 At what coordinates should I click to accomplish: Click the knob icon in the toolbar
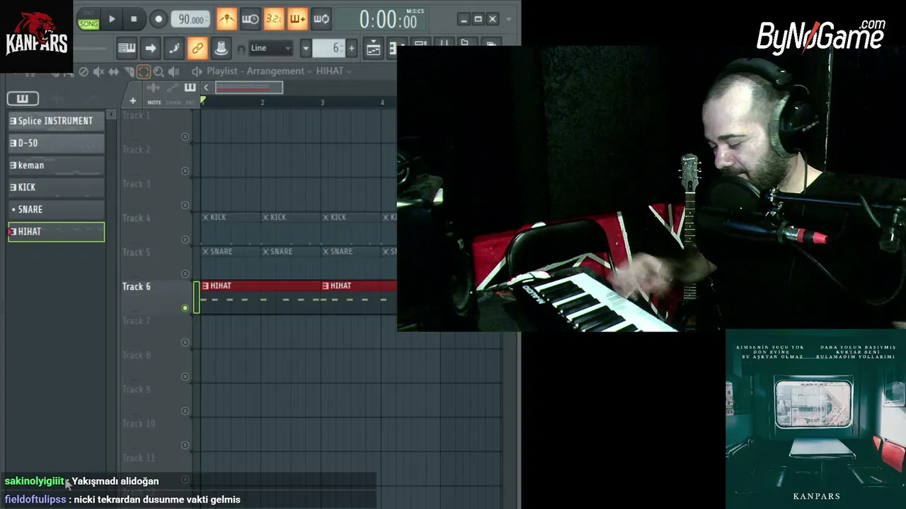(221, 48)
